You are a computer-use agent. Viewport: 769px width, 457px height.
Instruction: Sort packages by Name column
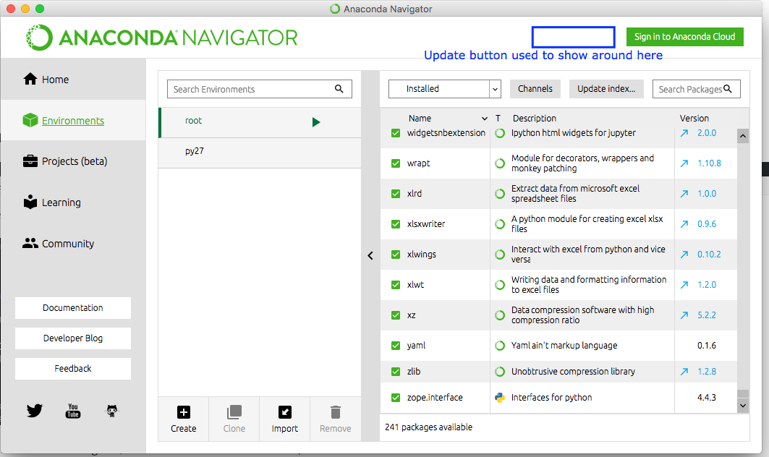tap(419, 118)
